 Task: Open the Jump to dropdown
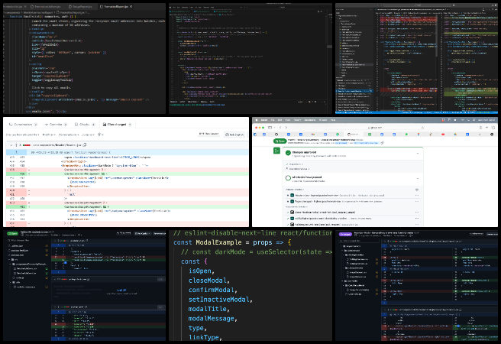point(88,135)
